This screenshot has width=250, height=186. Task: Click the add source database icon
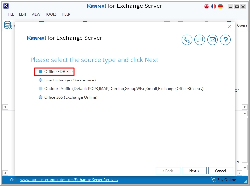click(x=8, y=25)
